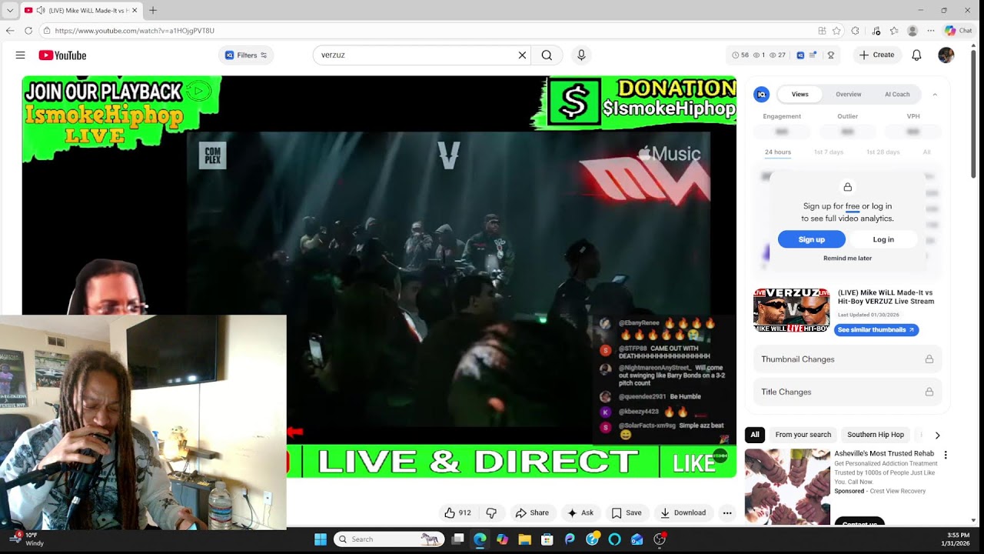Open the YouTube account avatar menu
984x554 pixels.
point(946,55)
